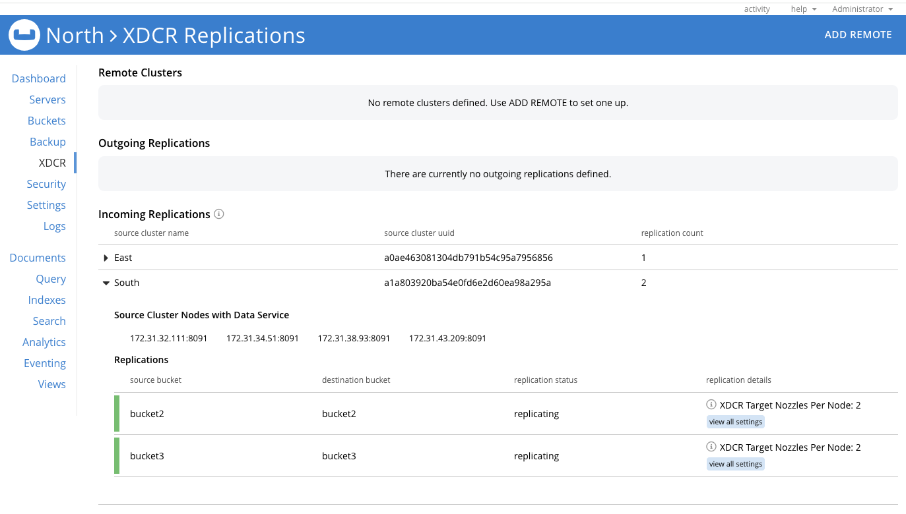
Task: Click the info icon in bucket2 replication details
Action: [711, 405]
